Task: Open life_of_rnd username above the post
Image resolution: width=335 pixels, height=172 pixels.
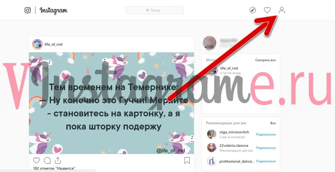Action: click(53, 44)
